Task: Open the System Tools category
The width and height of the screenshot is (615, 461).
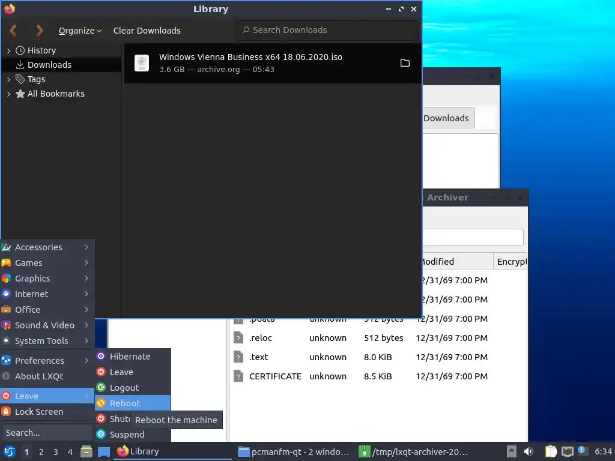Action: pos(47,341)
